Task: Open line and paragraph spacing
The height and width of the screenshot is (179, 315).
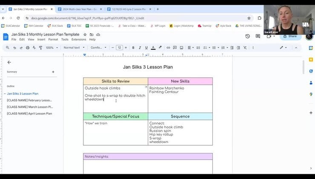Action: click(198, 48)
